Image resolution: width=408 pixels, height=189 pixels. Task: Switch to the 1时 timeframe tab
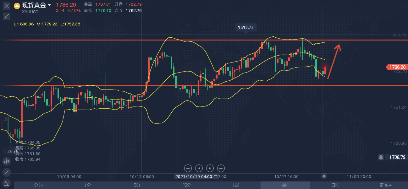(236, 185)
